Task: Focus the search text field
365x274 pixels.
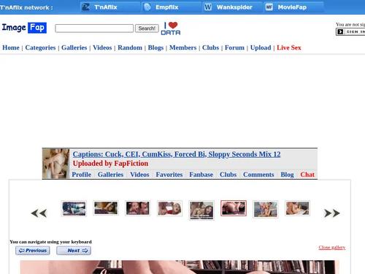Action: (94, 28)
